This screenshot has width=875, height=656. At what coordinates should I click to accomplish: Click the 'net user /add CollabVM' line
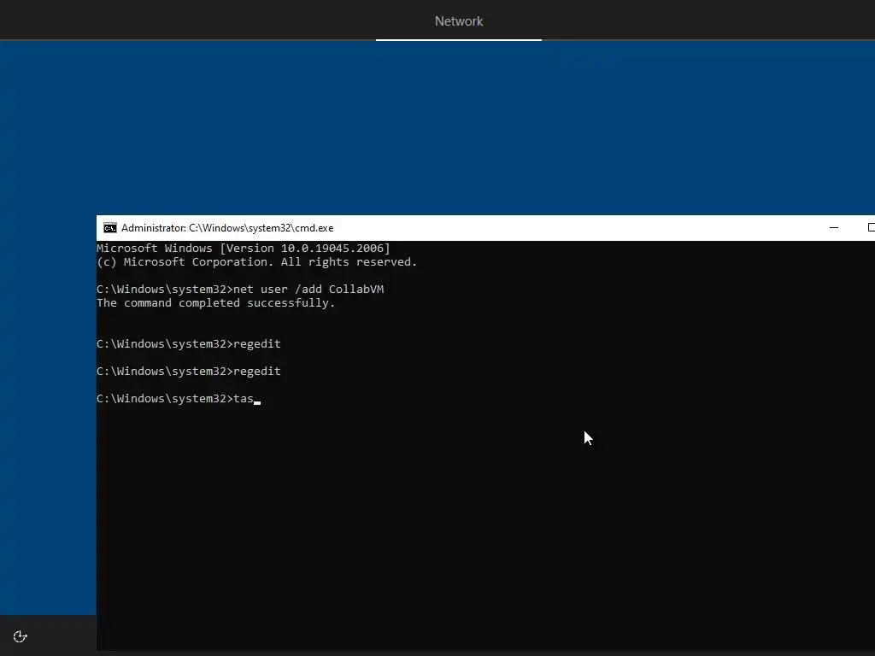(240, 289)
